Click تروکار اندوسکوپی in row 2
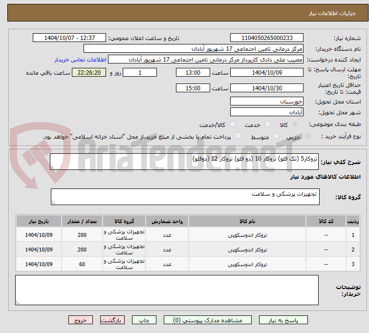Image resolution: width=369 pixels, height=333 pixels. [247, 250]
